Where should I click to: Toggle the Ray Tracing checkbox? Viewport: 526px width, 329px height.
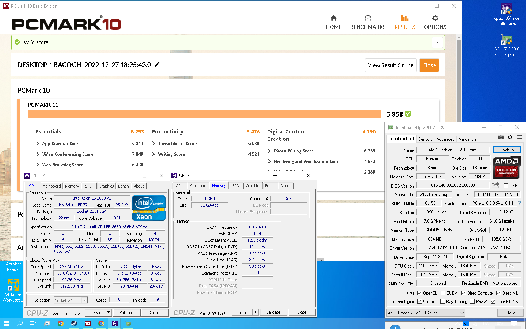tap(442, 301)
